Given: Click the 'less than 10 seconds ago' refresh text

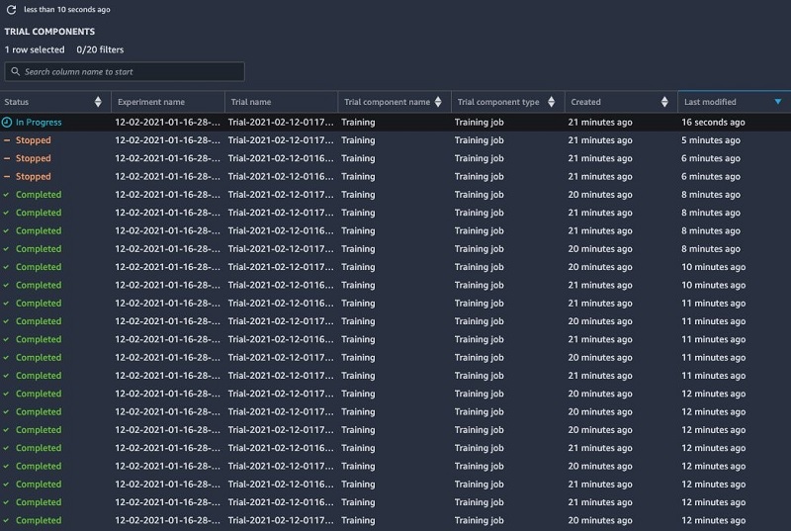Looking at the screenshot, I should click(x=67, y=10).
